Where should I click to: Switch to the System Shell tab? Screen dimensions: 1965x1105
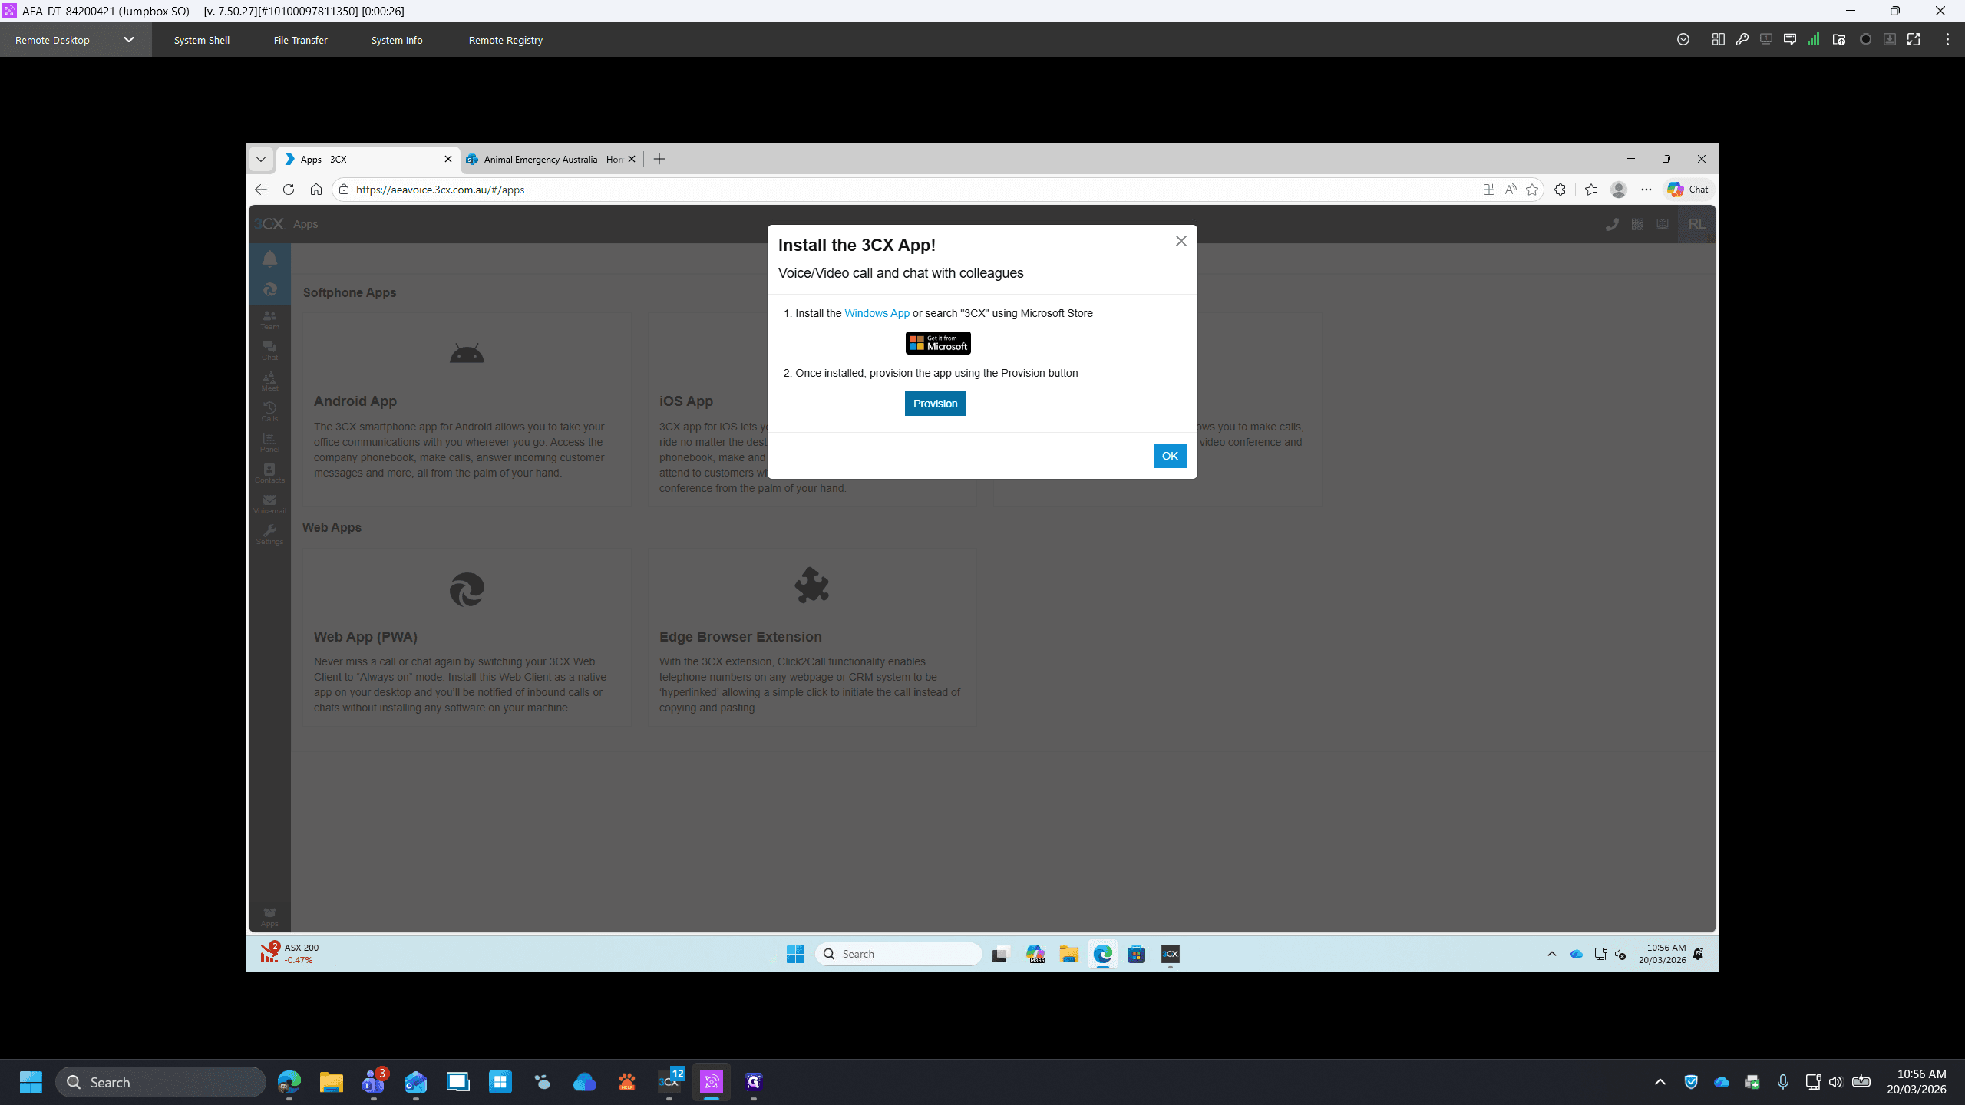pos(201,40)
